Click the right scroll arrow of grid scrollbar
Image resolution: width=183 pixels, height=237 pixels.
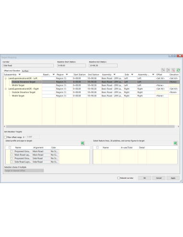click(178, 127)
